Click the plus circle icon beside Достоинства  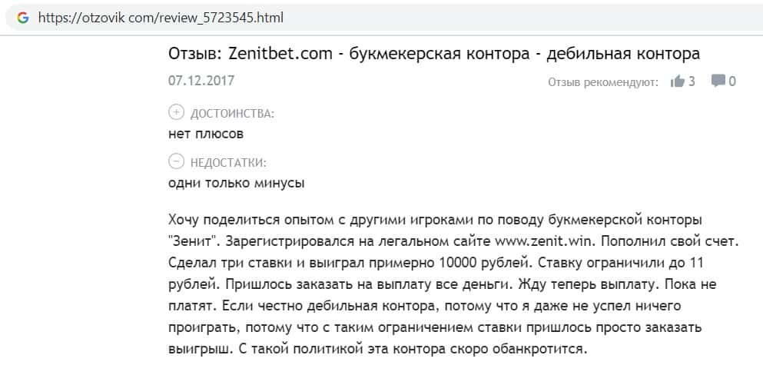[x=176, y=113]
